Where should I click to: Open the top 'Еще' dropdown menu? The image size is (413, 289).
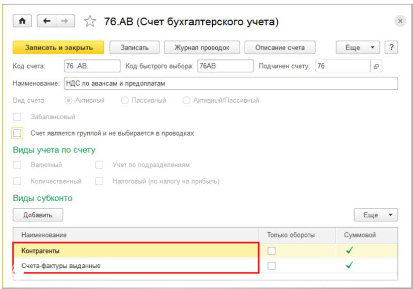coord(358,47)
